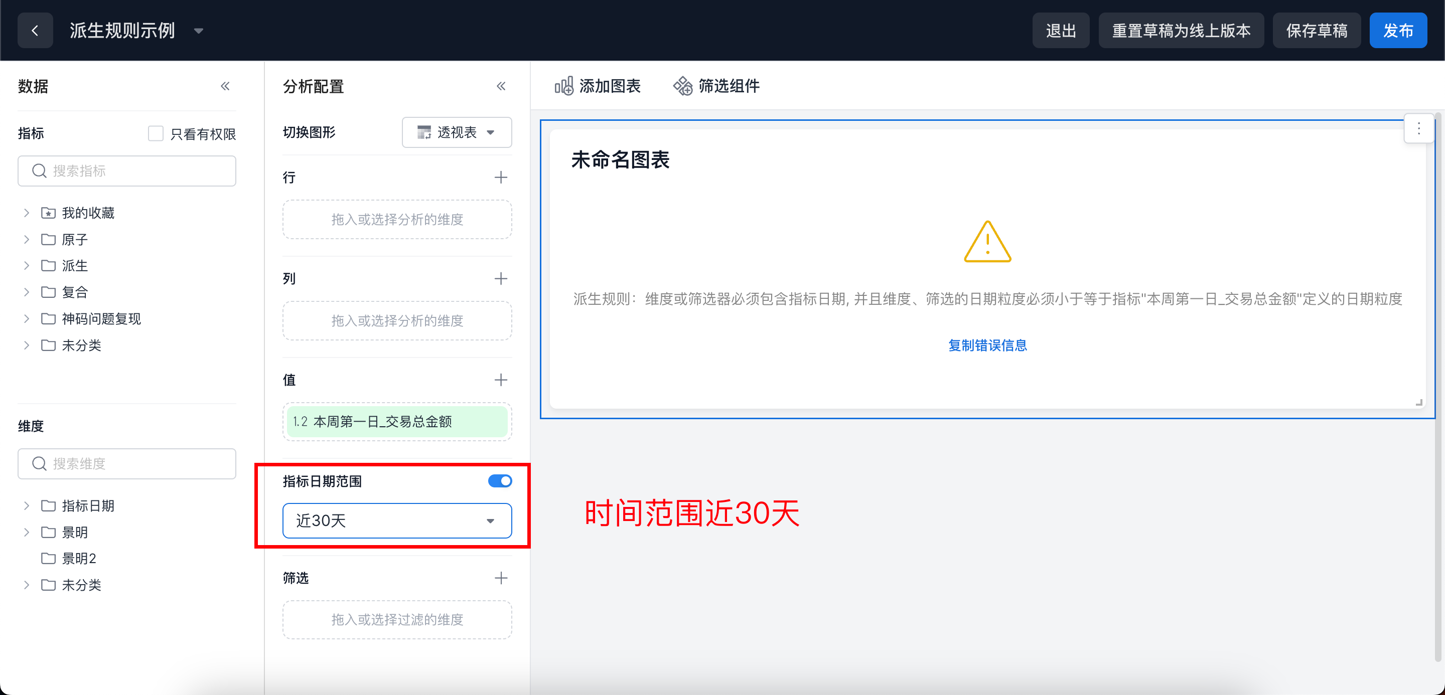Collapse the 分析配置 panel with double chevron
Viewport: 1445px width, 695px height.
pyautogui.click(x=501, y=86)
